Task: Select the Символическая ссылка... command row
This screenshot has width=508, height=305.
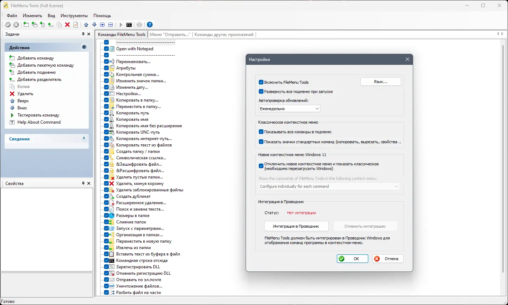Action: [x=141, y=158]
